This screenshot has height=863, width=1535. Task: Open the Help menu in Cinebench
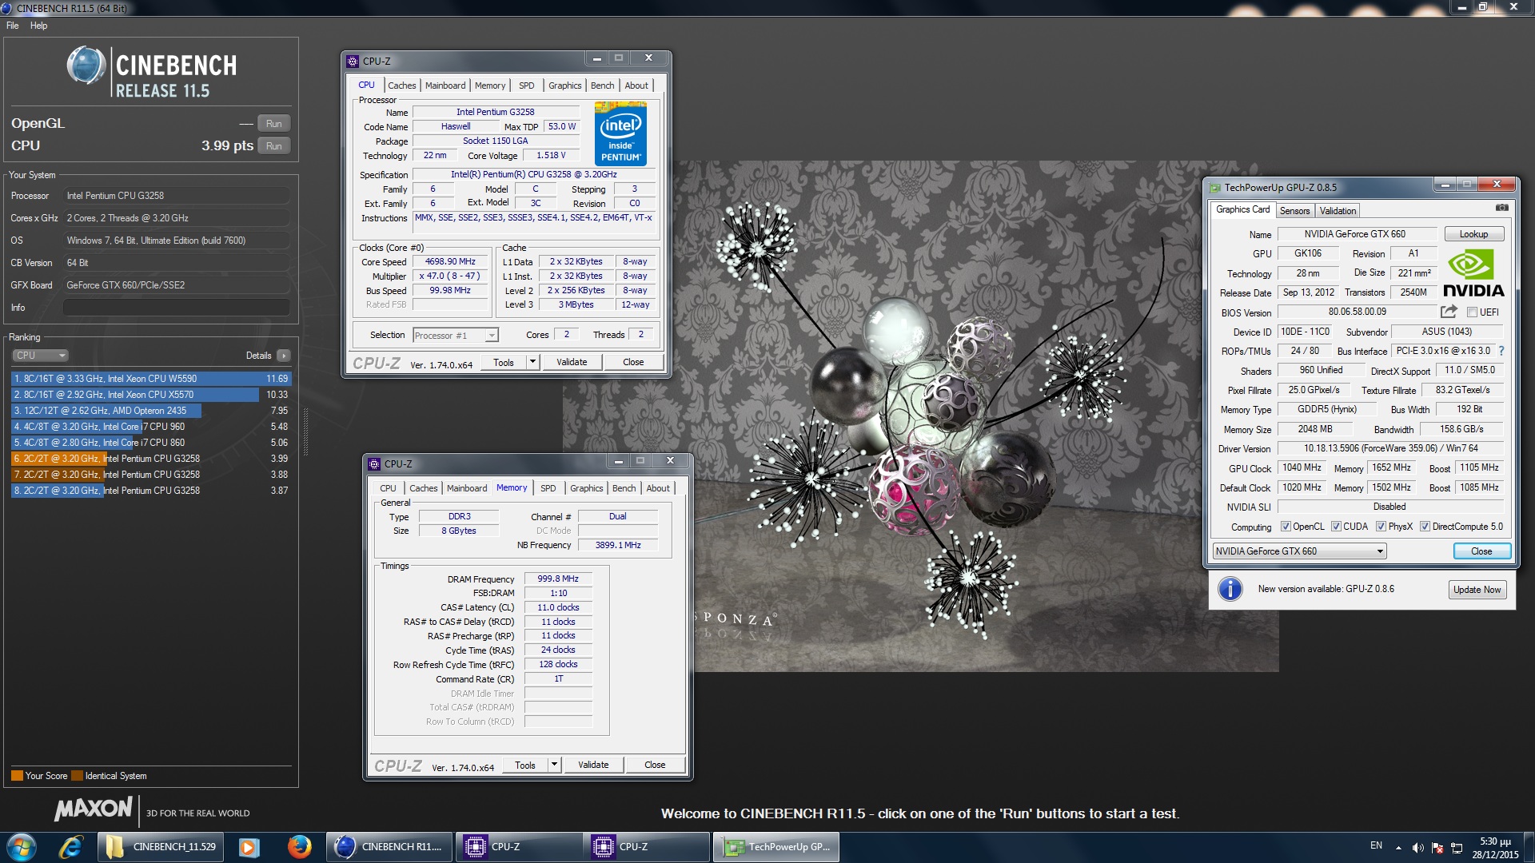point(38,26)
